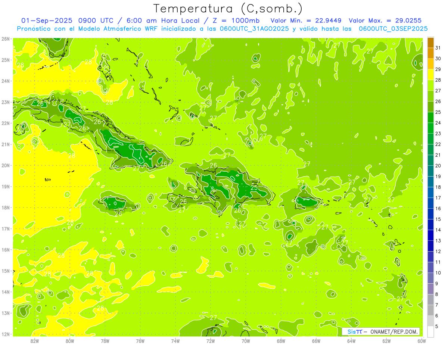Click the legend label '31'

click(438, 48)
